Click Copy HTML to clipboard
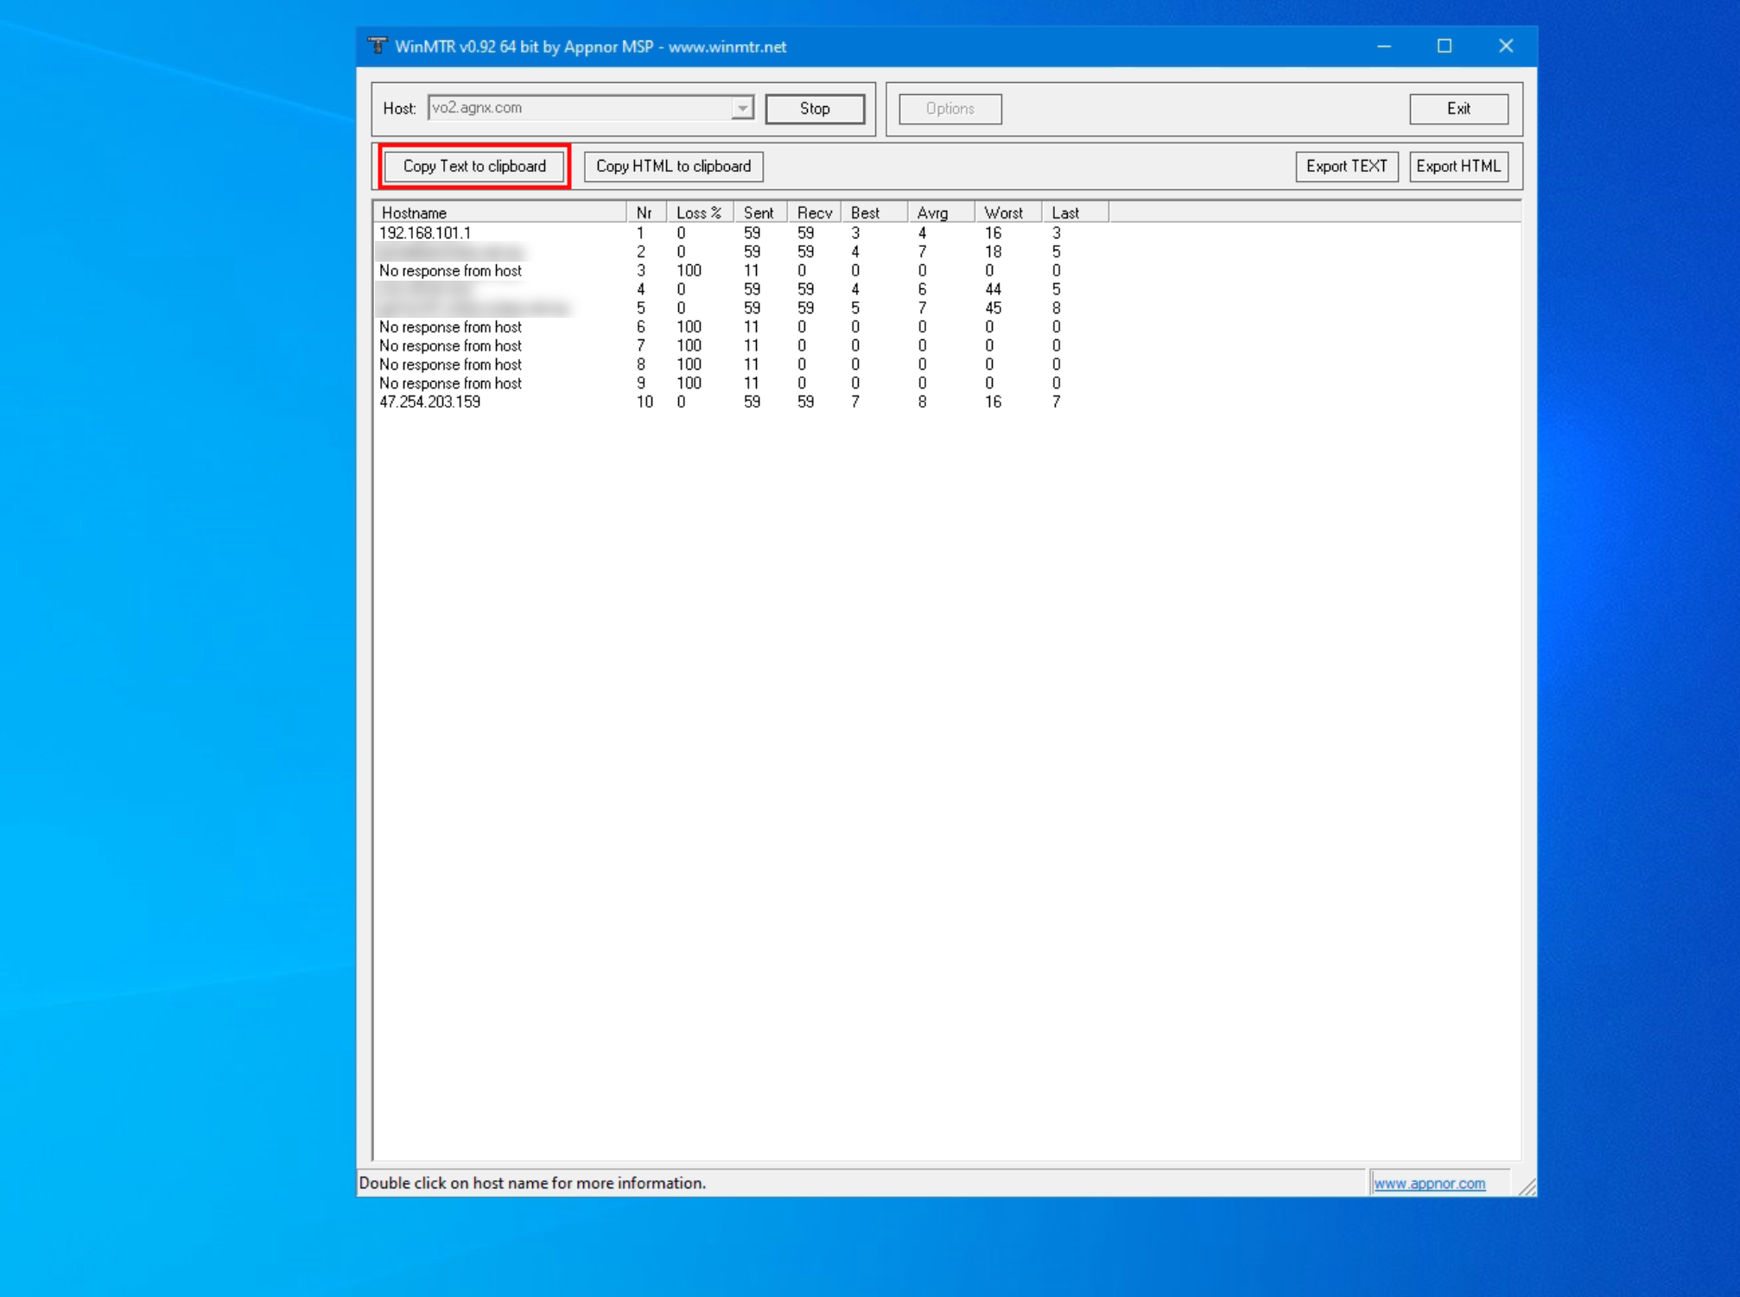 point(673,167)
